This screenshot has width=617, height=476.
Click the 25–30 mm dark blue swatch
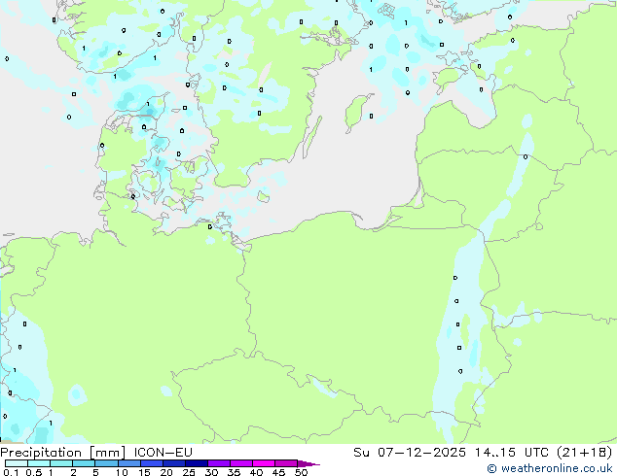[197, 463]
